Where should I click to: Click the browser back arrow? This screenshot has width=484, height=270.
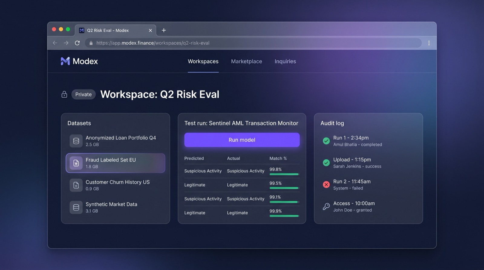coord(55,43)
